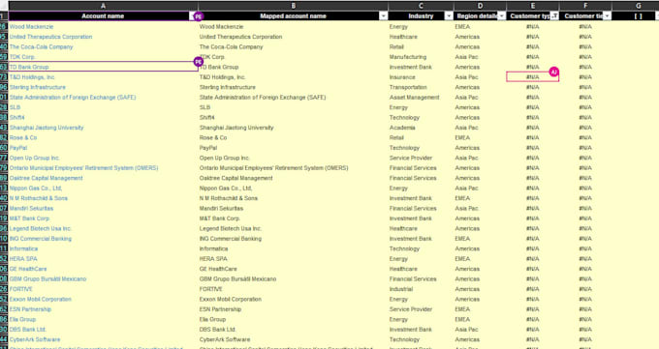Viewport: 659px width, 349px height.
Task: Select column C header
Action: click(x=421, y=6)
